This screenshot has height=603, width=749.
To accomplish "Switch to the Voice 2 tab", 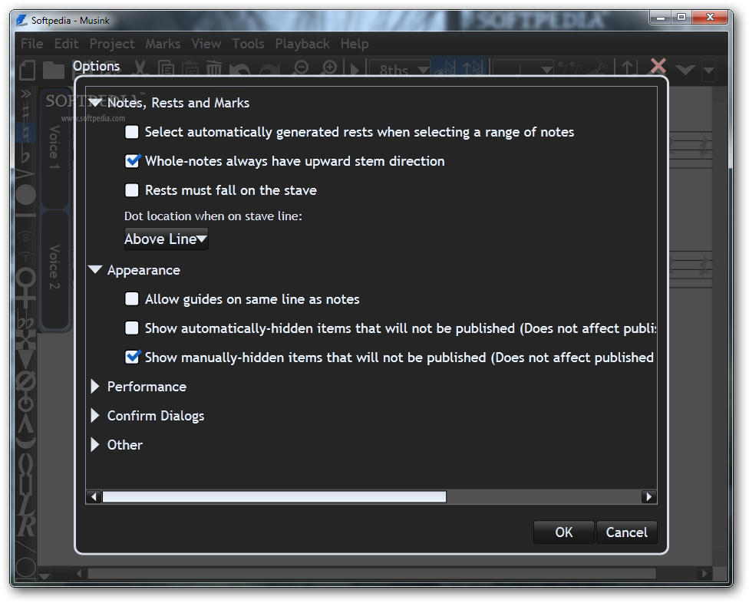I will [x=54, y=269].
